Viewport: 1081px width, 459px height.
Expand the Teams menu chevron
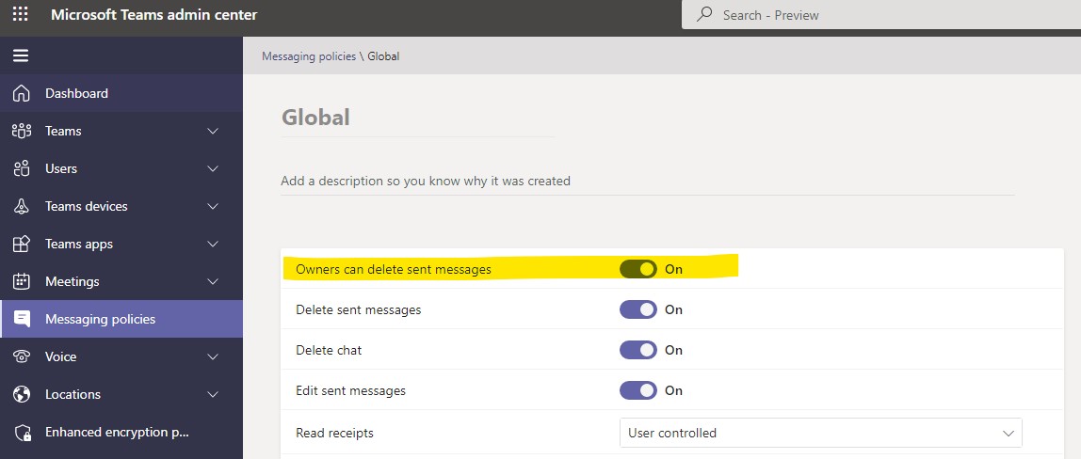click(213, 131)
